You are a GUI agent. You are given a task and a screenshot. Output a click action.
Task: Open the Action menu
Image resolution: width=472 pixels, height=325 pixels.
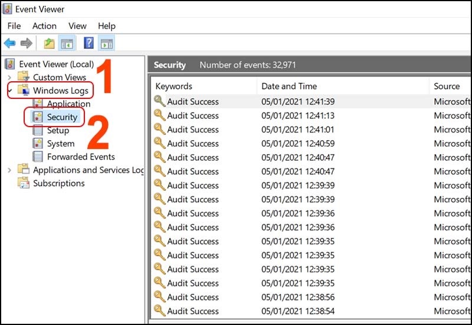pyautogui.click(x=44, y=26)
